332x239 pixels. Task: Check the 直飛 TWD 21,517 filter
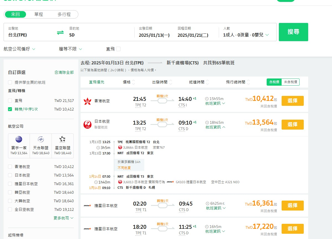(10, 101)
